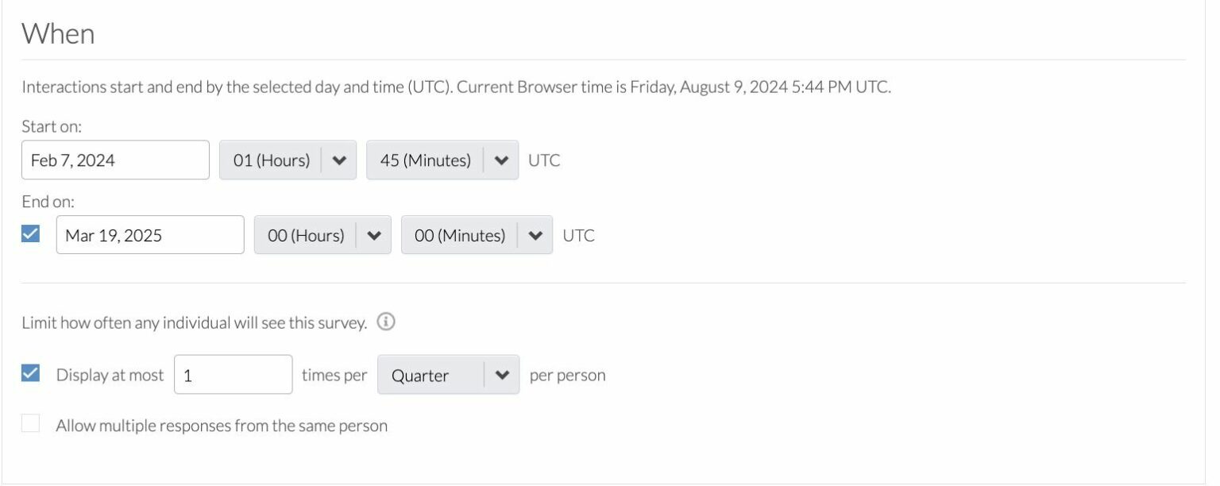
Task: Click the end minutes dropdown chevron
Action: tap(536, 234)
